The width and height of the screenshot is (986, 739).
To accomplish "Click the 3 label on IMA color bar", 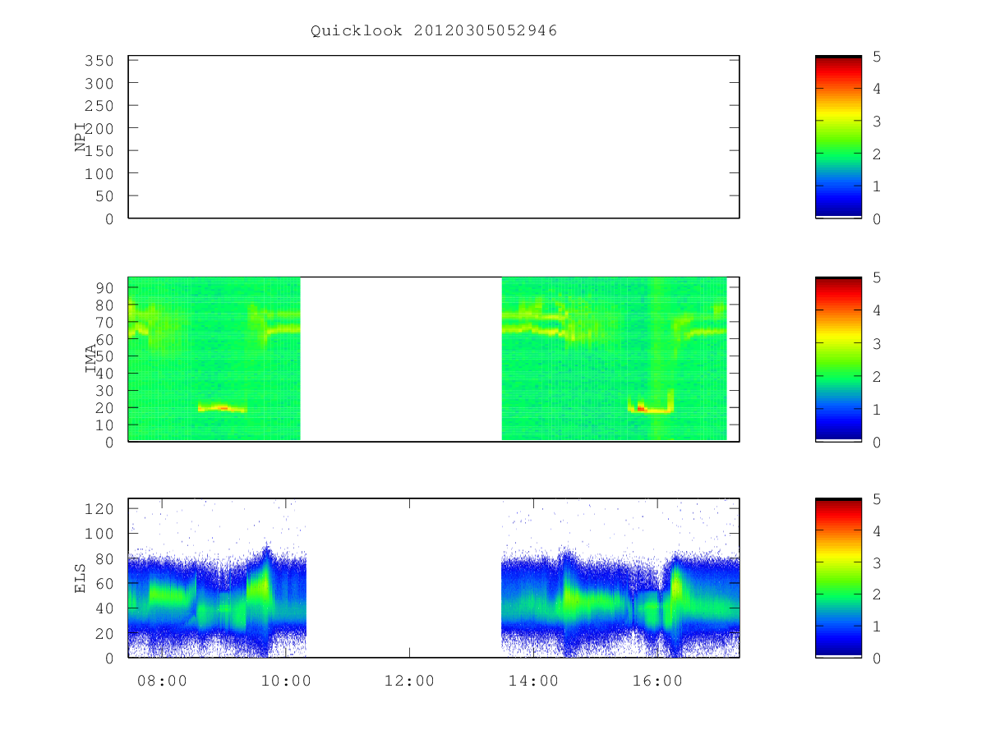I will [877, 343].
